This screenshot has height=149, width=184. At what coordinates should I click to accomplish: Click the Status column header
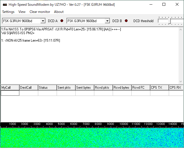coord(47,88)
